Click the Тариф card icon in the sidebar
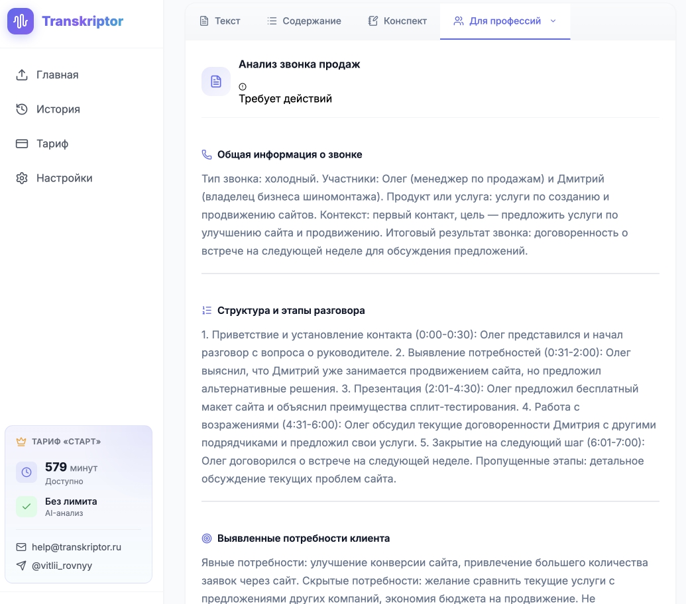 point(21,143)
